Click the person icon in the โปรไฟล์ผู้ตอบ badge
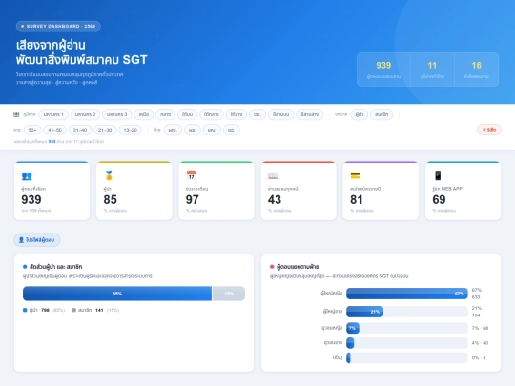Viewport: 515px width, 386px height. click(x=21, y=240)
